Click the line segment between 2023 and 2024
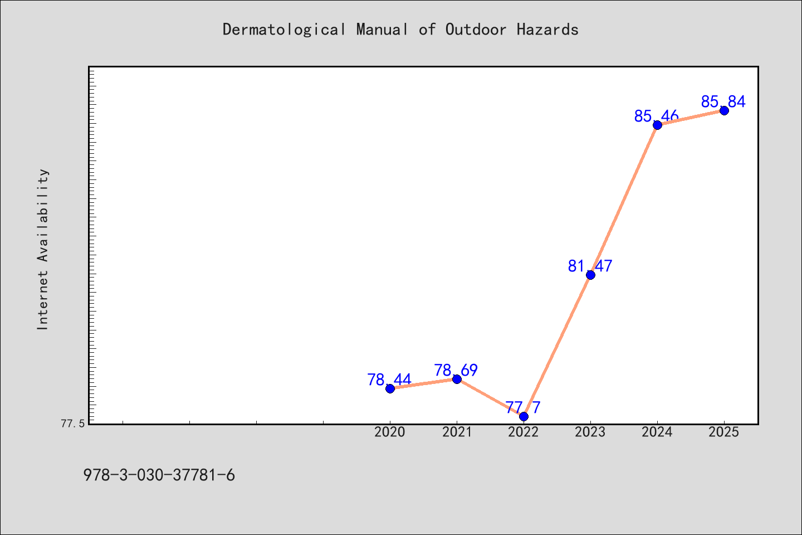 click(x=624, y=200)
